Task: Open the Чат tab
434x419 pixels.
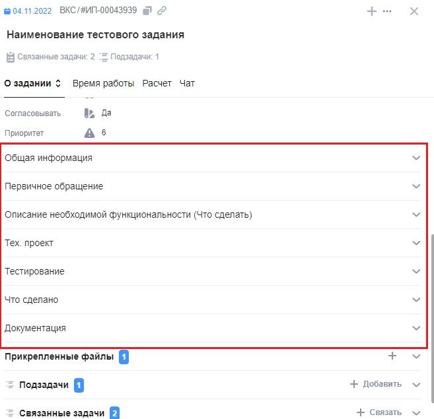Action: click(x=187, y=83)
